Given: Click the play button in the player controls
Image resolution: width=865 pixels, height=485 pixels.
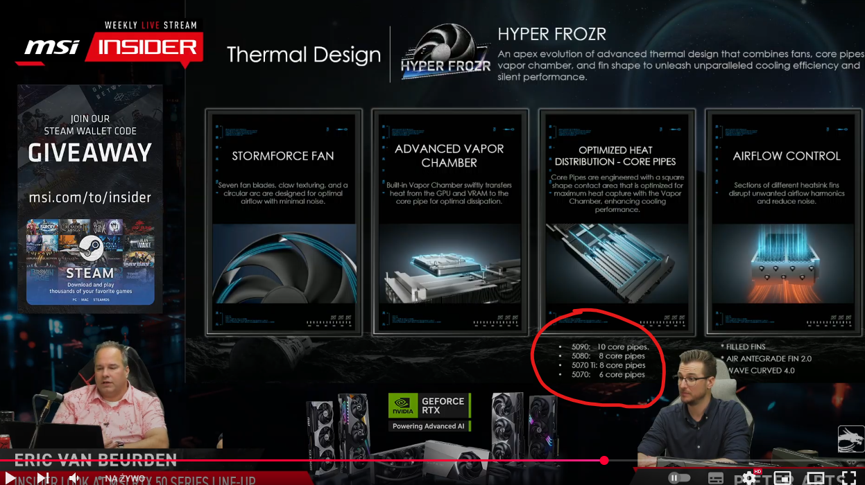Looking at the screenshot, I should point(10,477).
